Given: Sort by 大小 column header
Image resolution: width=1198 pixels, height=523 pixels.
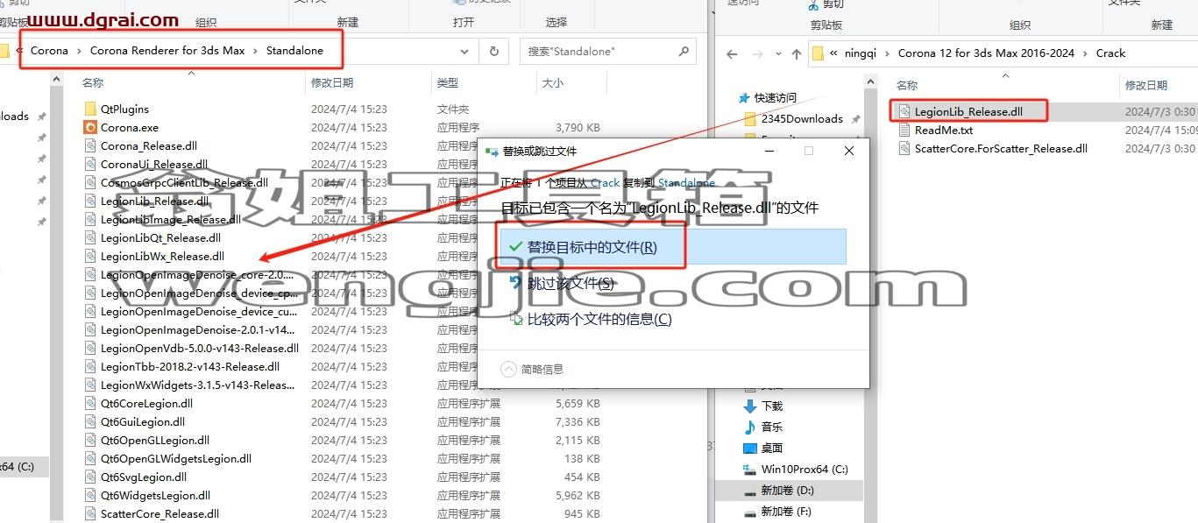Looking at the screenshot, I should (553, 83).
